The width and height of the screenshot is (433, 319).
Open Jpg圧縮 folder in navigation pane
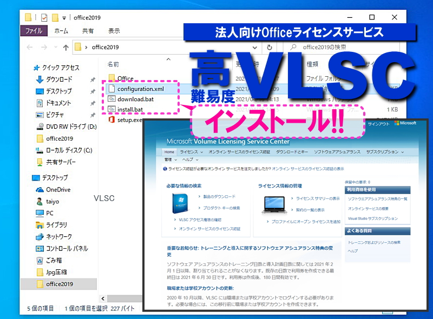pyautogui.click(x=51, y=272)
